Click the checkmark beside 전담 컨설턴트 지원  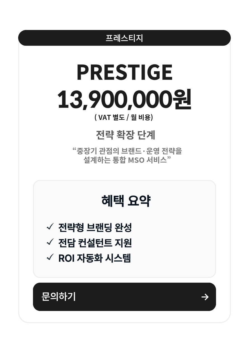pos(50,242)
